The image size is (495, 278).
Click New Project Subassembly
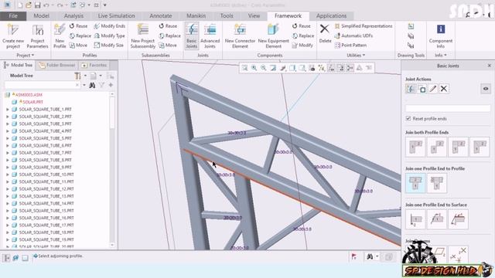pos(143,36)
